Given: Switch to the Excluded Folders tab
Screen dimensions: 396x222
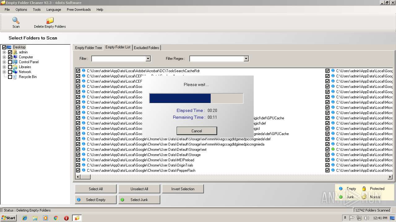Looking at the screenshot, I should pyautogui.click(x=147, y=48).
